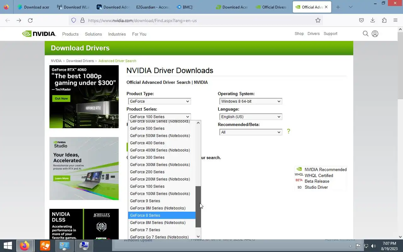Screen dimensions: 403x252
Task: Close the Official Advanced Driver Search tab
Action: click(326, 7)
